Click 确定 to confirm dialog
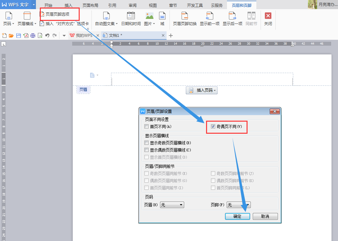Screen dimensions: 338x241 click(237, 216)
